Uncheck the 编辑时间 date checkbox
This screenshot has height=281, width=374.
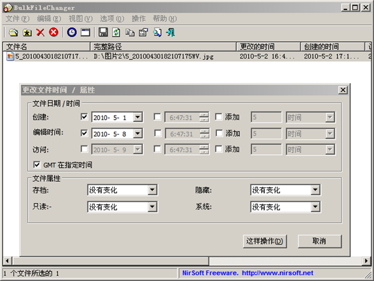pyautogui.click(x=84, y=133)
